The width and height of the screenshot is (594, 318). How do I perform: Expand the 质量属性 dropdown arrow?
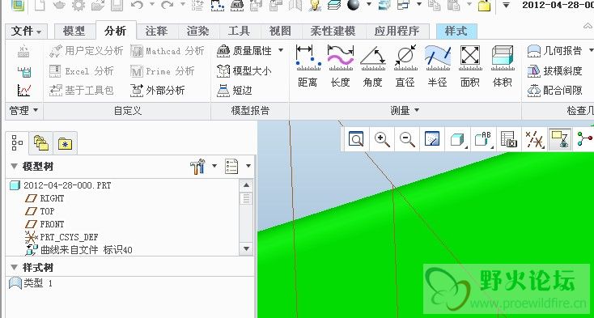281,50
